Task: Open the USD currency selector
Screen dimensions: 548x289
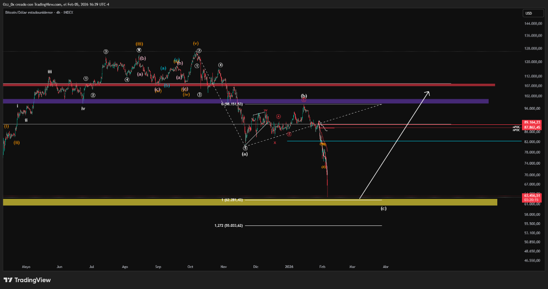Action: pyautogui.click(x=529, y=13)
